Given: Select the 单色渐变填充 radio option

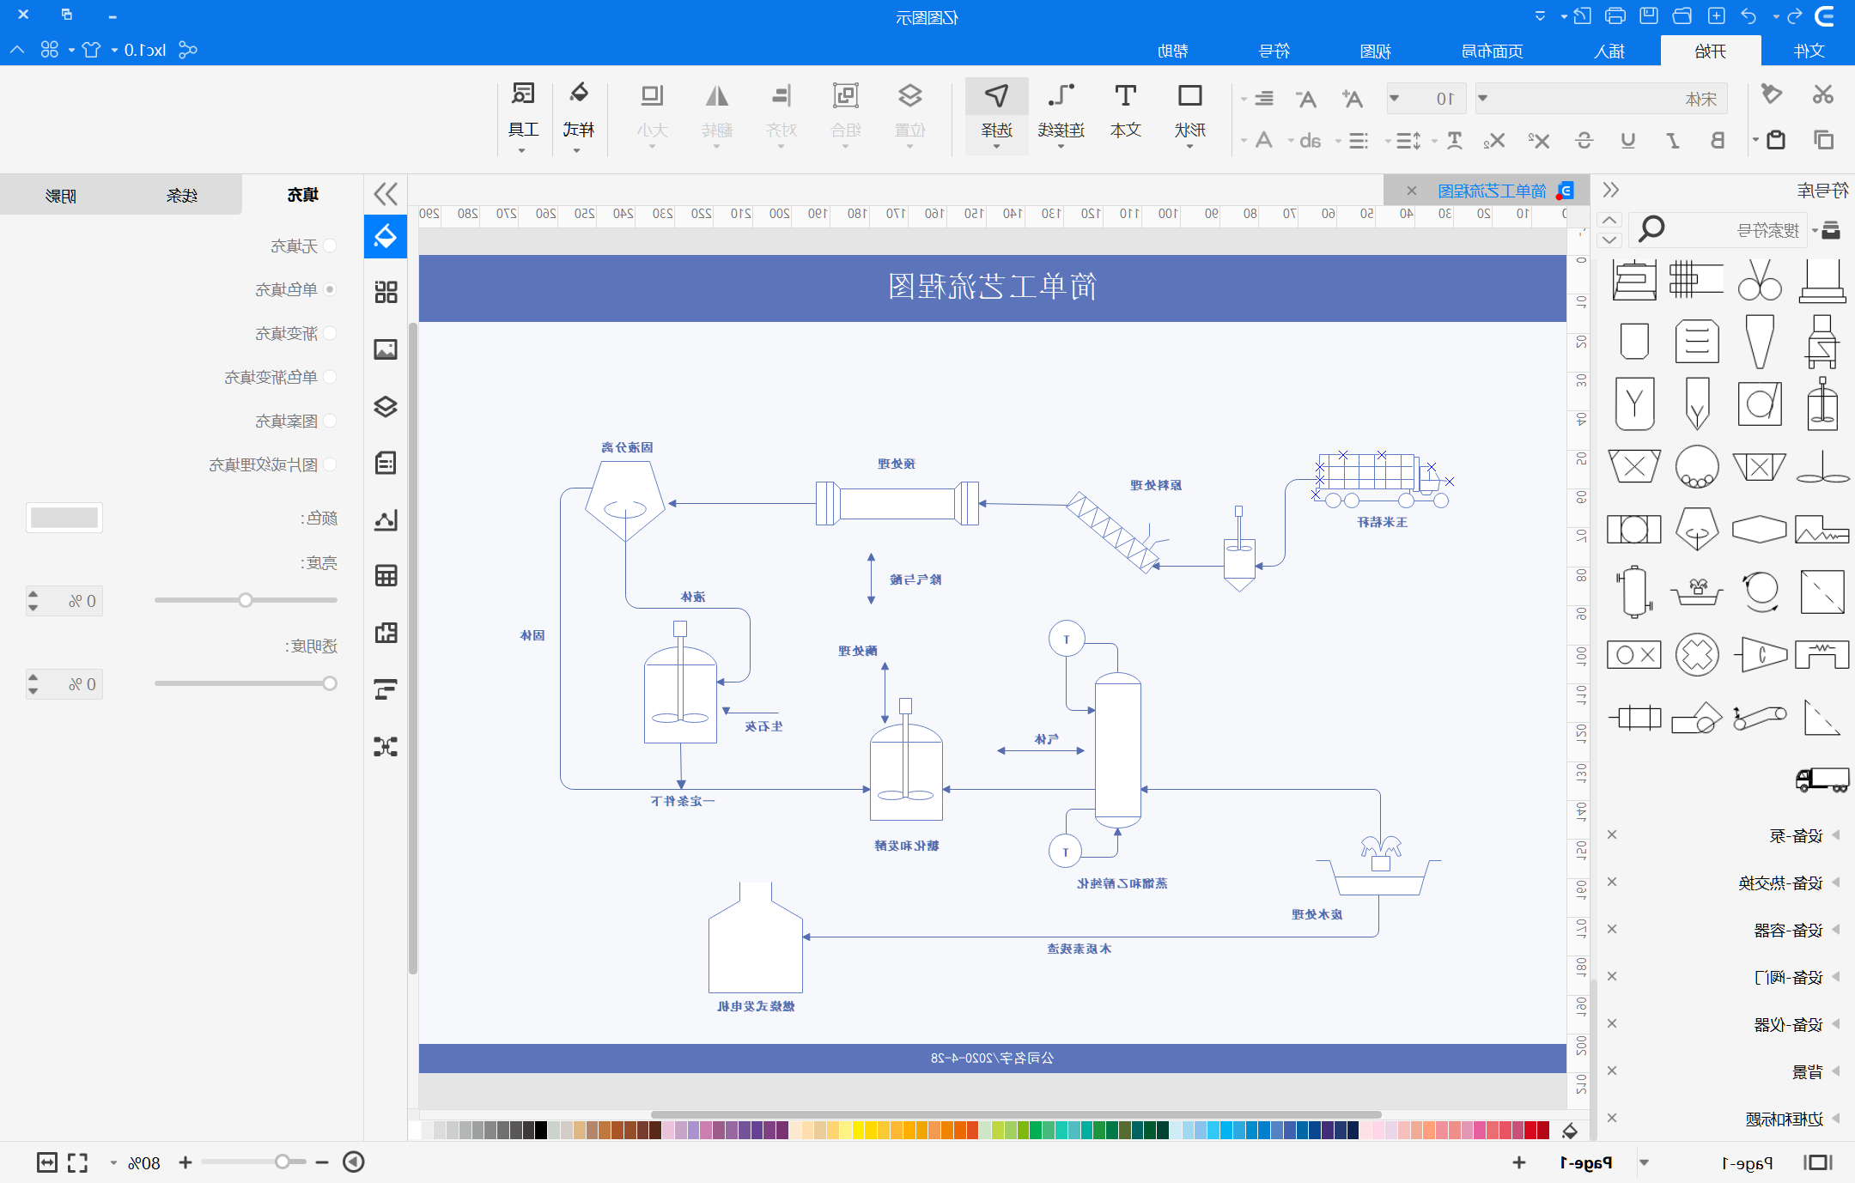Looking at the screenshot, I should tap(330, 377).
